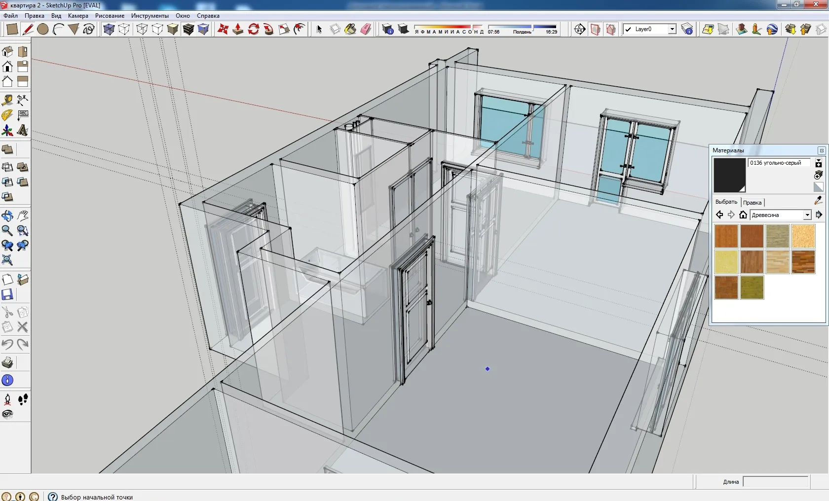Toggle shadows display on or off

pyautogui.click(x=403, y=30)
